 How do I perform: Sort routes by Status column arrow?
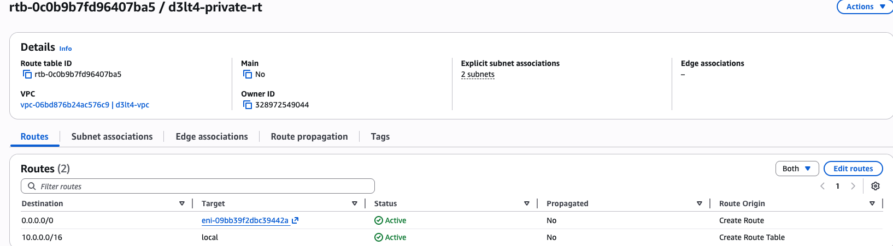[527, 203]
